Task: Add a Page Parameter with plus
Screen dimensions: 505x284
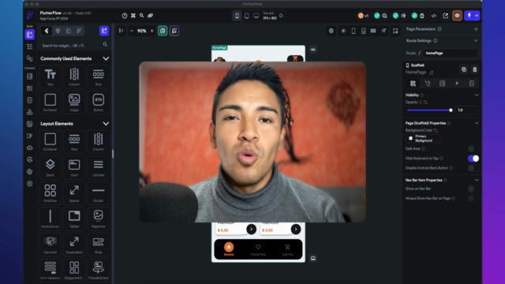Action: point(476,29)
